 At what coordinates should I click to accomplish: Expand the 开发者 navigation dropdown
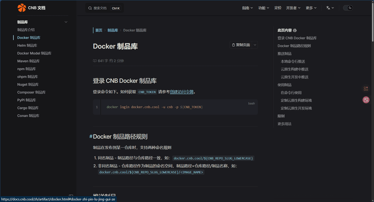click(293, 8)
